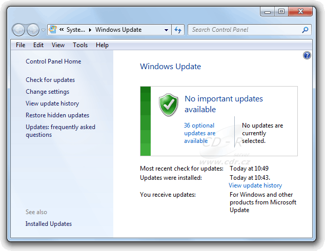Click Most recent check for updates label

tap(181, 169)
